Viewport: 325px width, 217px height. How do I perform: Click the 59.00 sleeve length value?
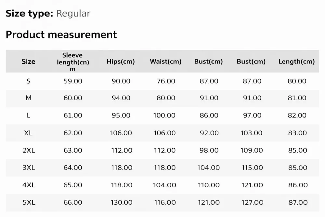click(x=73, y=81)
